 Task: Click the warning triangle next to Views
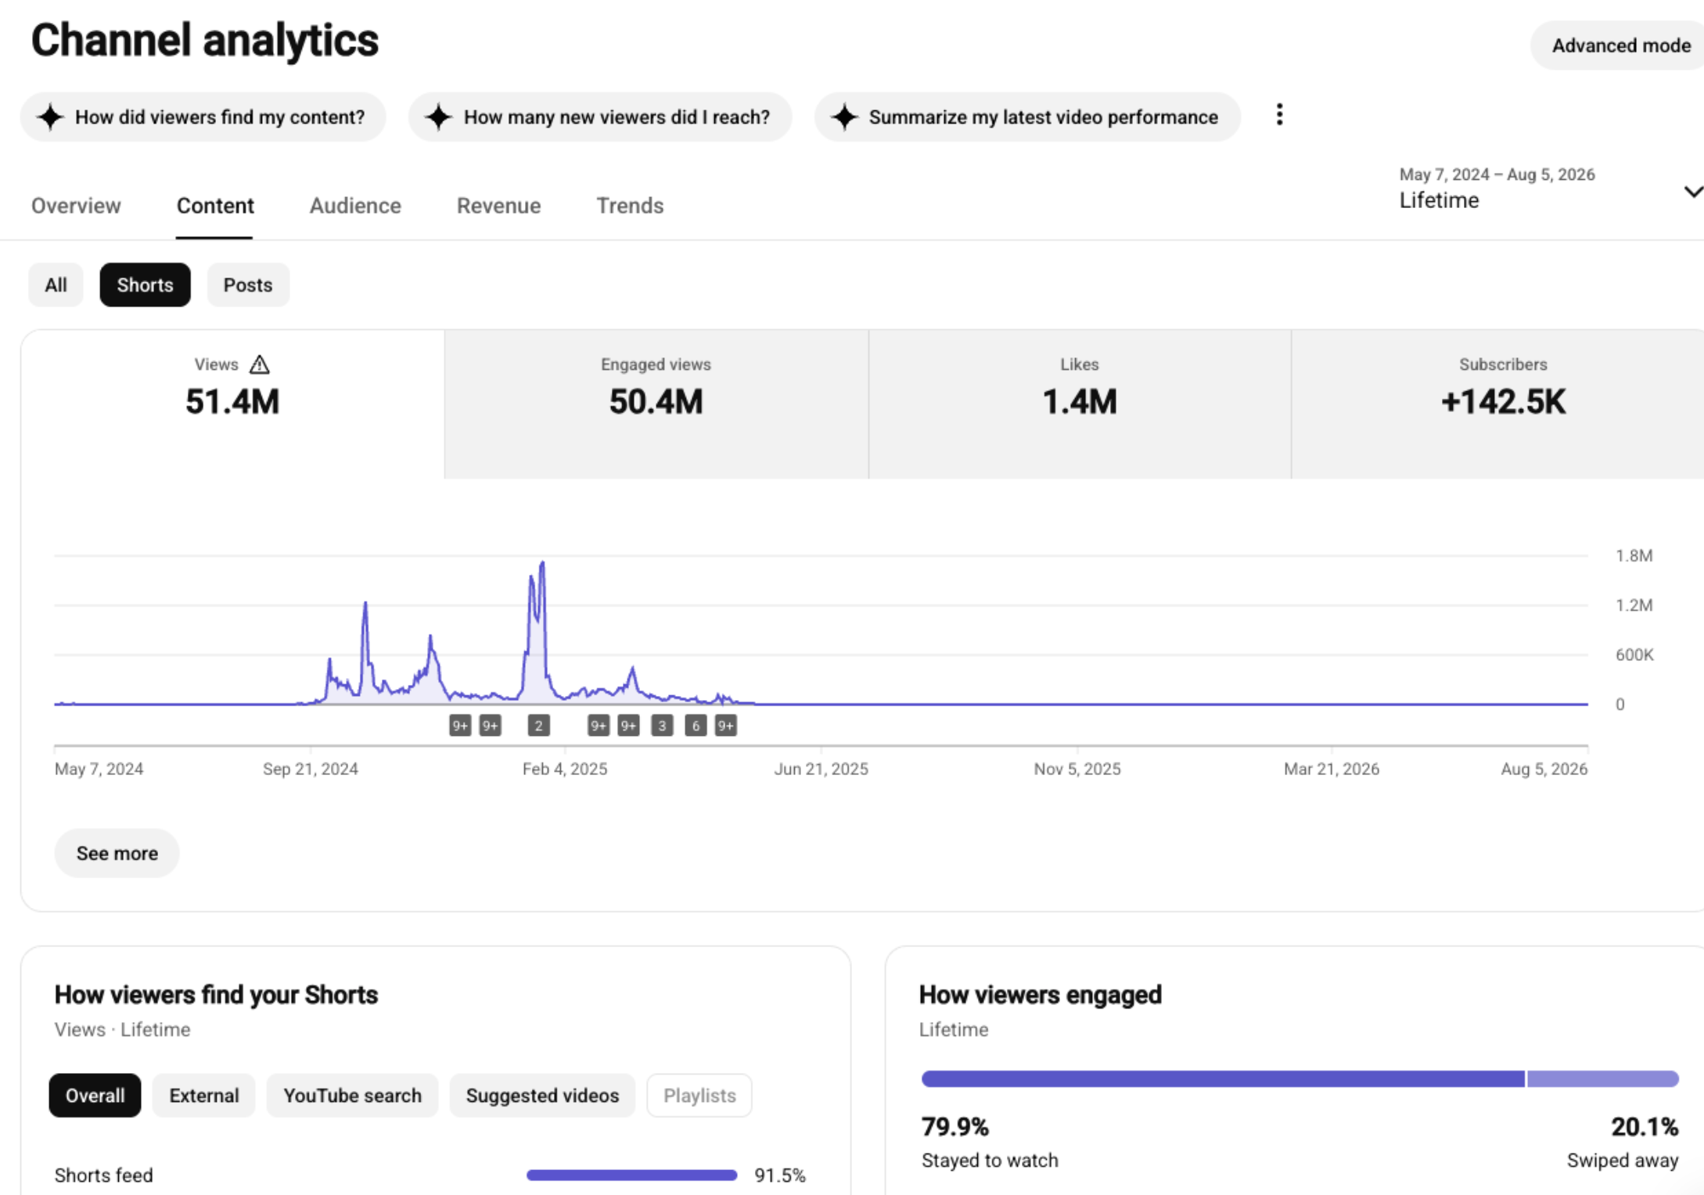(260, 364)
